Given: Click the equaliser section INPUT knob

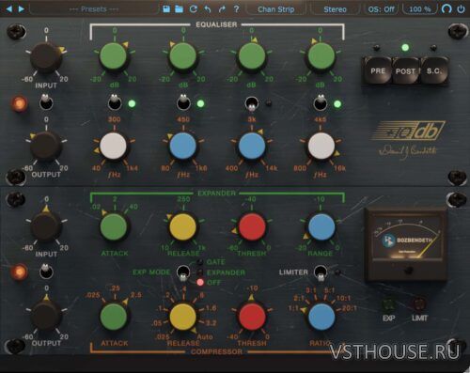Looking at the screenshot, I should 46,57.
